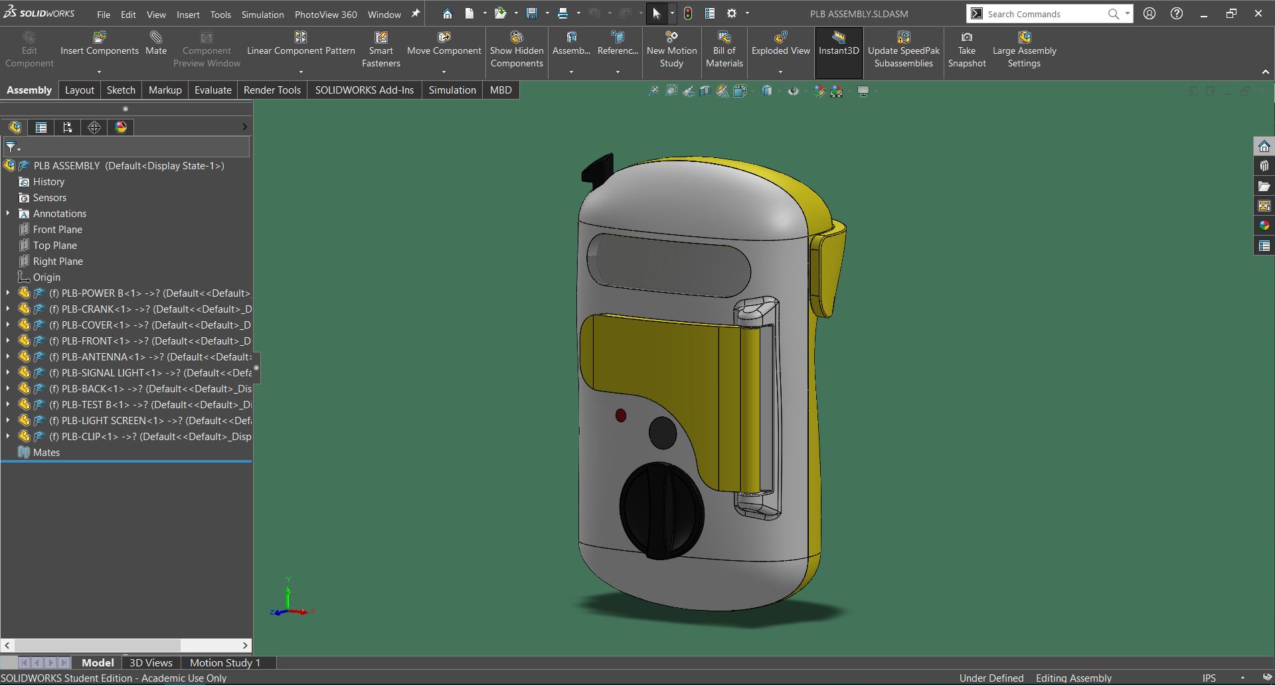Select the Mates folder
Screen dimensions: 1275x685
click(x=46, y=452)
